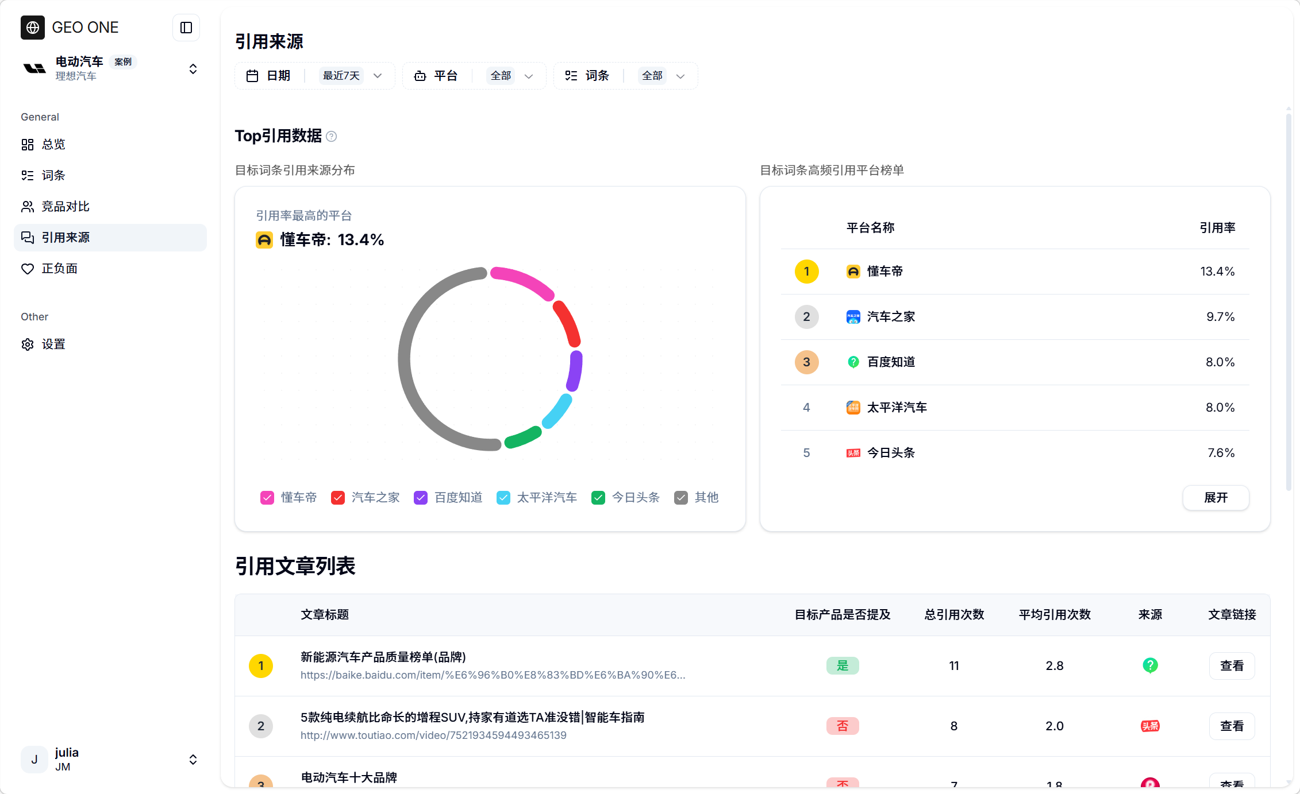
Task: Open 正负面 sidebar menu item
Action: (x=59, y=268)
